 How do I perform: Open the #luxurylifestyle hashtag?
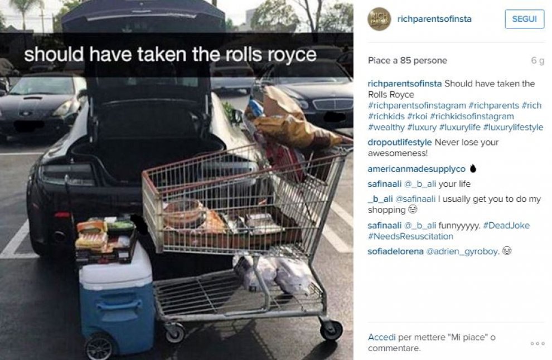click(514, 128)
